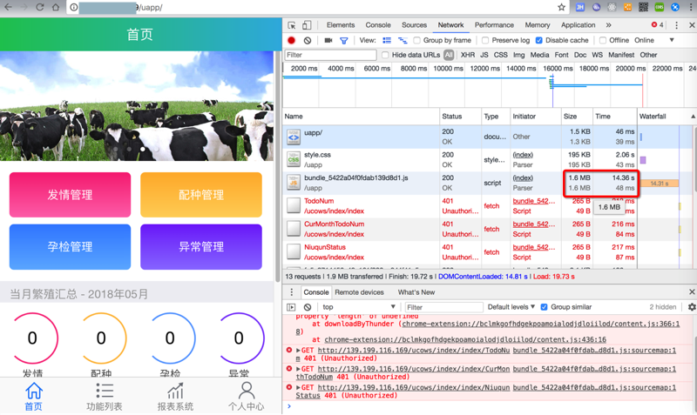
Task: Show overview waterfall view icon
Action: [x=403, y=40]
